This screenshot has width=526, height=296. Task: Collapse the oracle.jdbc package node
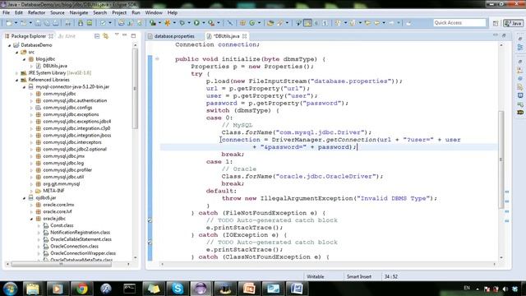31,219
